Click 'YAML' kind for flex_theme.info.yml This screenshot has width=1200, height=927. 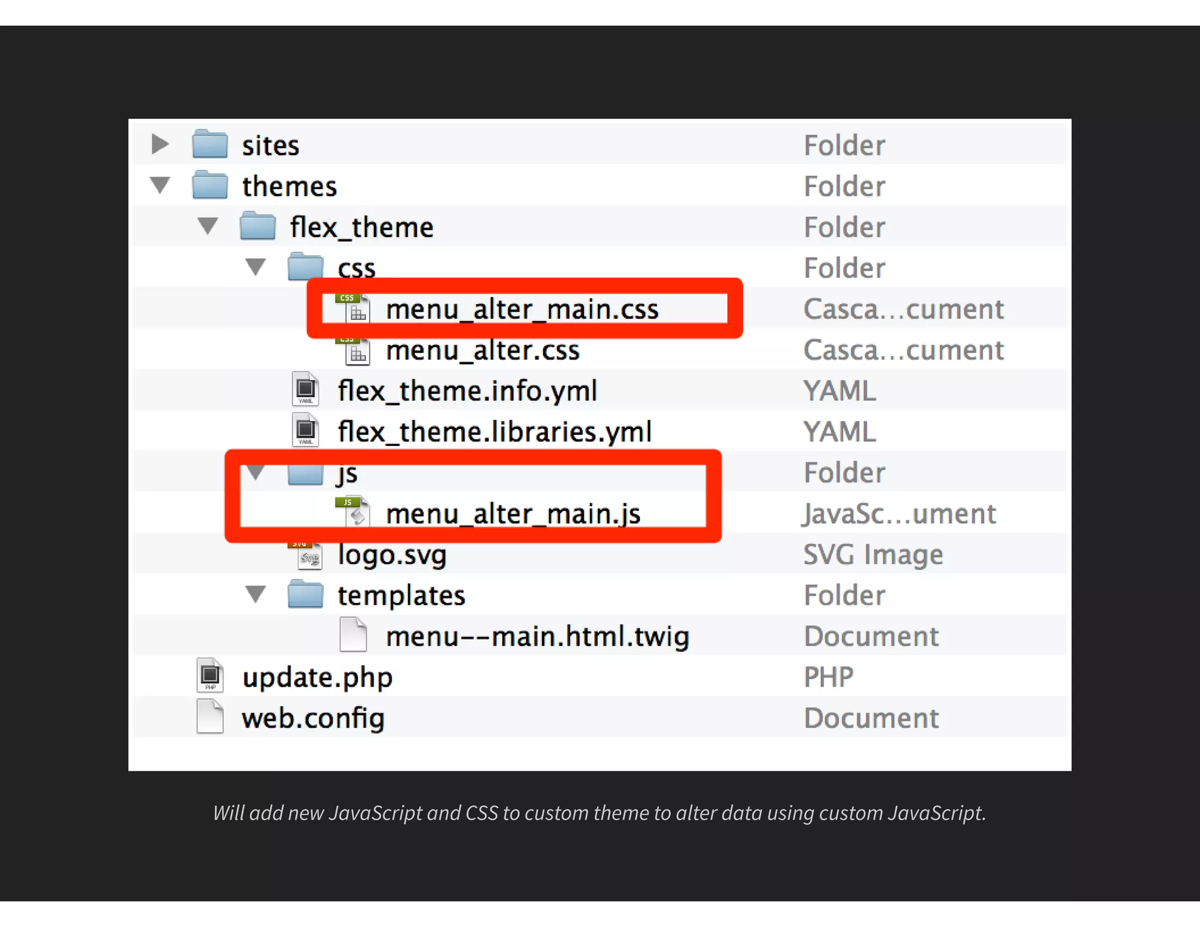click(840, 390)
